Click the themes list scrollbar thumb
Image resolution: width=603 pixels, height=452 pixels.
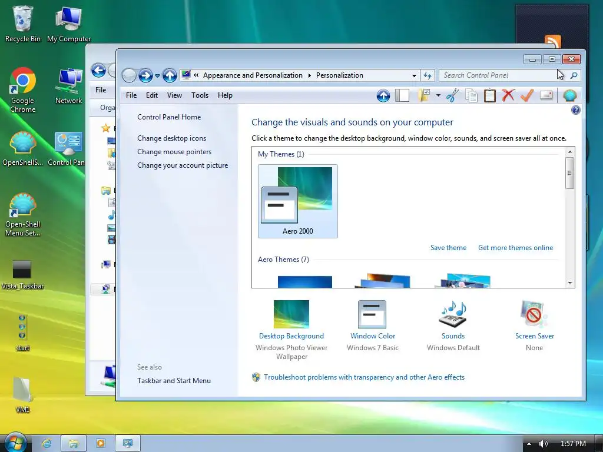point(570,173)
